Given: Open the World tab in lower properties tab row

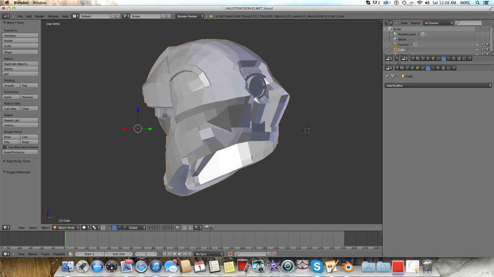Looking at the screenshot, I should (x=412, y=68).
